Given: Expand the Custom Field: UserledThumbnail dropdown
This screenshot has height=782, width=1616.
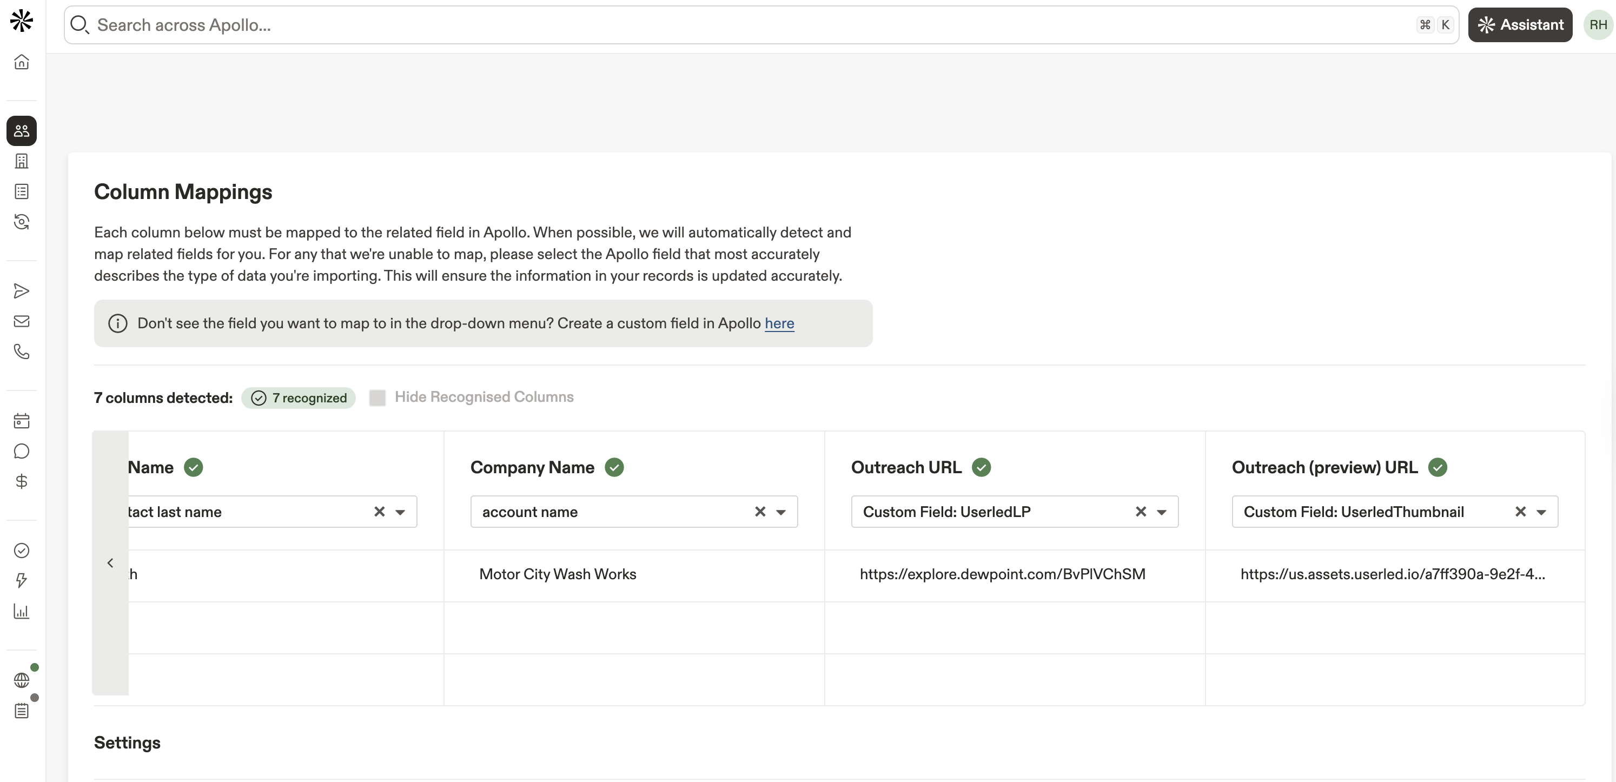Looking at the screenshot, I should pyautogui.click(x=1541, y=512).
